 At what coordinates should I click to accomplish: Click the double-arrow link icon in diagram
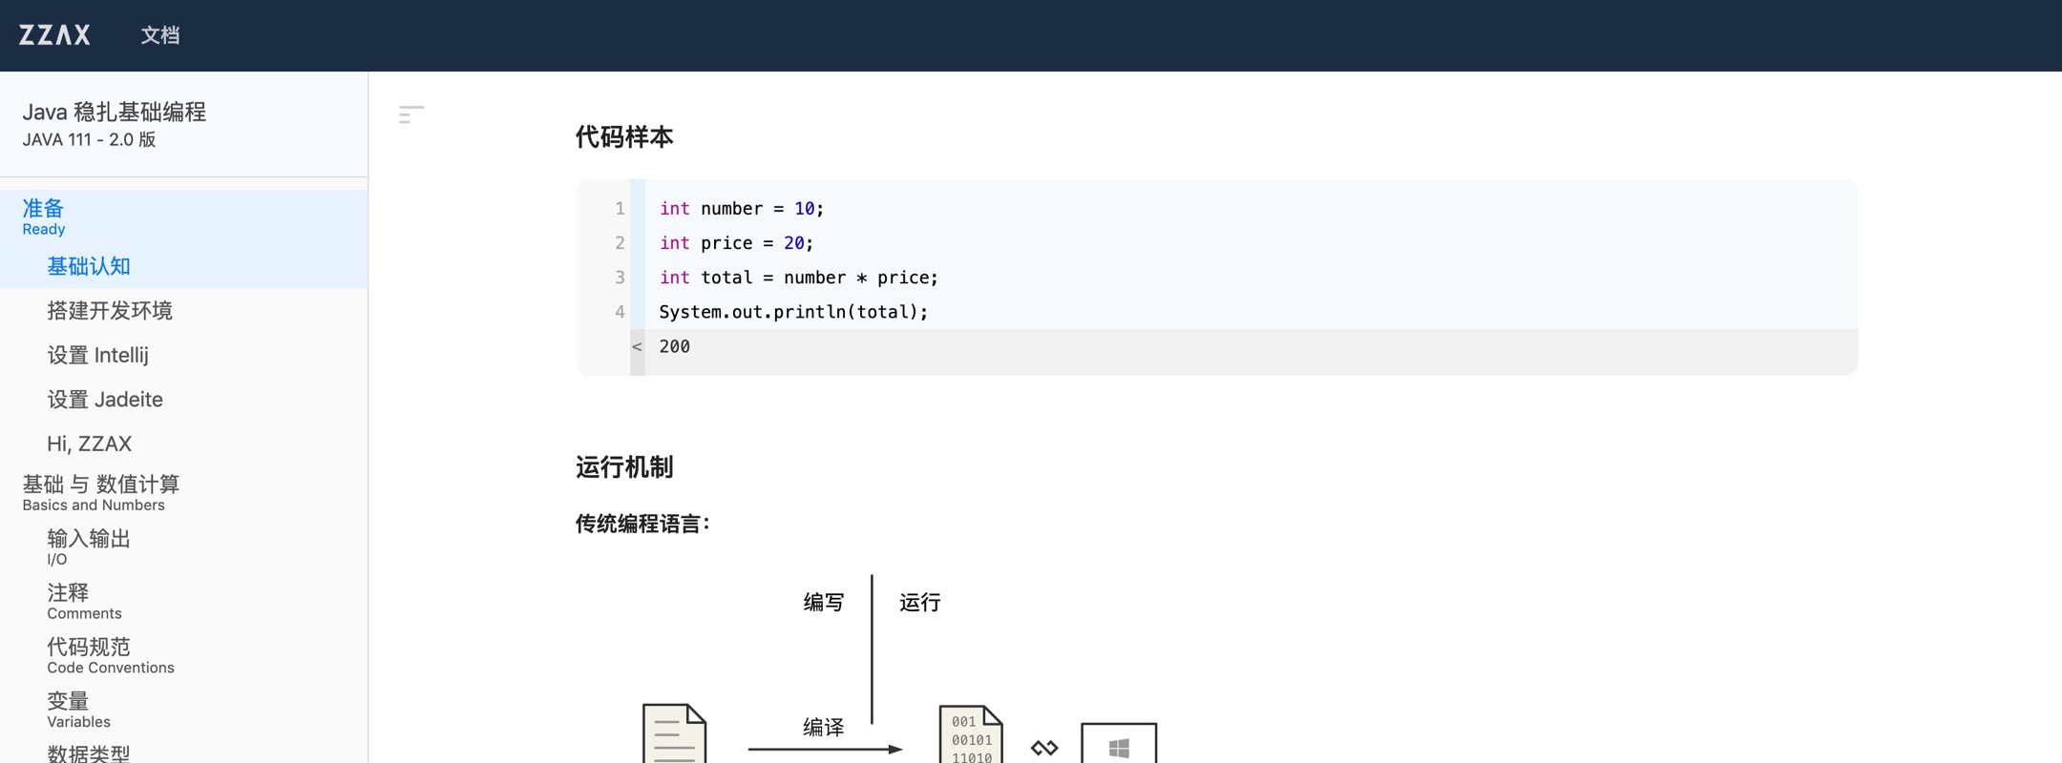[x=1044, y=748]
